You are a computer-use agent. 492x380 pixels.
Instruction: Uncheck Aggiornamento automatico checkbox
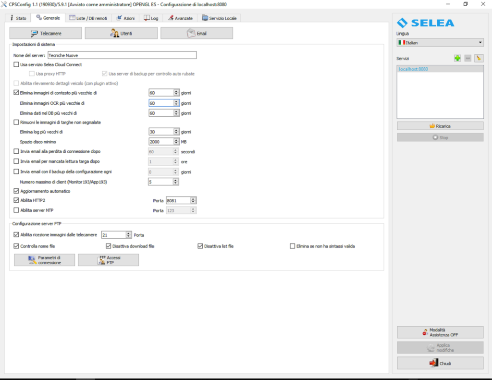tap(16, 191)
